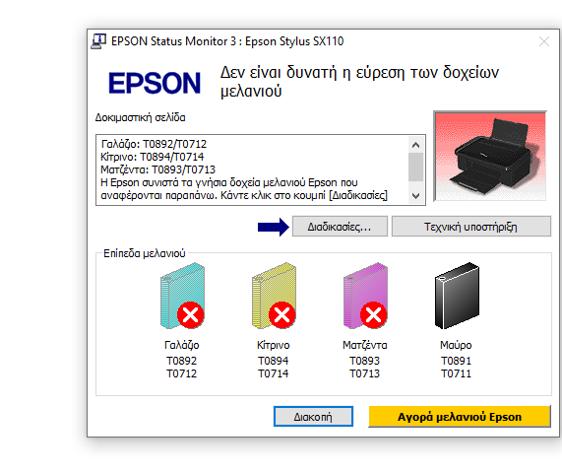The height and width of the screenshot is (473, 562).
Task: Click the cyan Γαλάζιο ink cartridge icon
Action: 182,296
